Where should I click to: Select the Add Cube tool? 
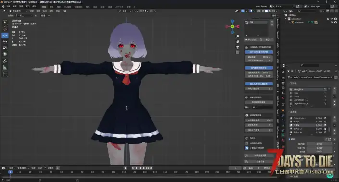[5, 74]
